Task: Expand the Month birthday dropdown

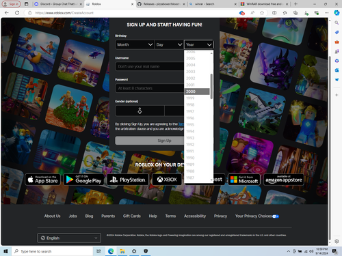Action: 134,44
